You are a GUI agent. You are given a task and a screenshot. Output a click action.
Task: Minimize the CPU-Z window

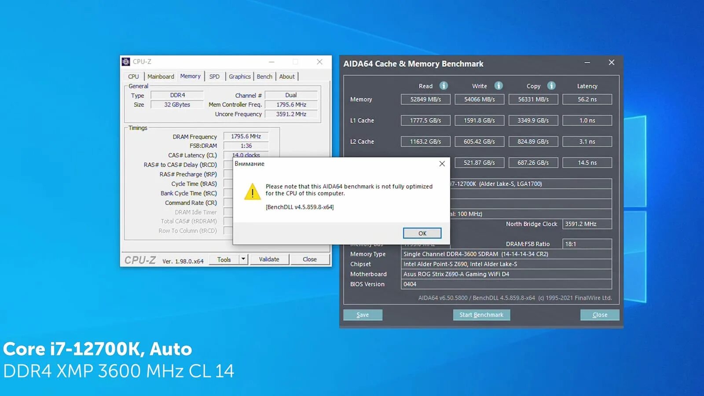271,62
